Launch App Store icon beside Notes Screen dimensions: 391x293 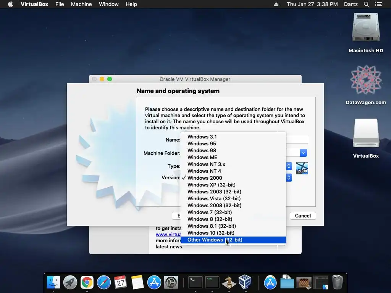(x=154, y=282)
